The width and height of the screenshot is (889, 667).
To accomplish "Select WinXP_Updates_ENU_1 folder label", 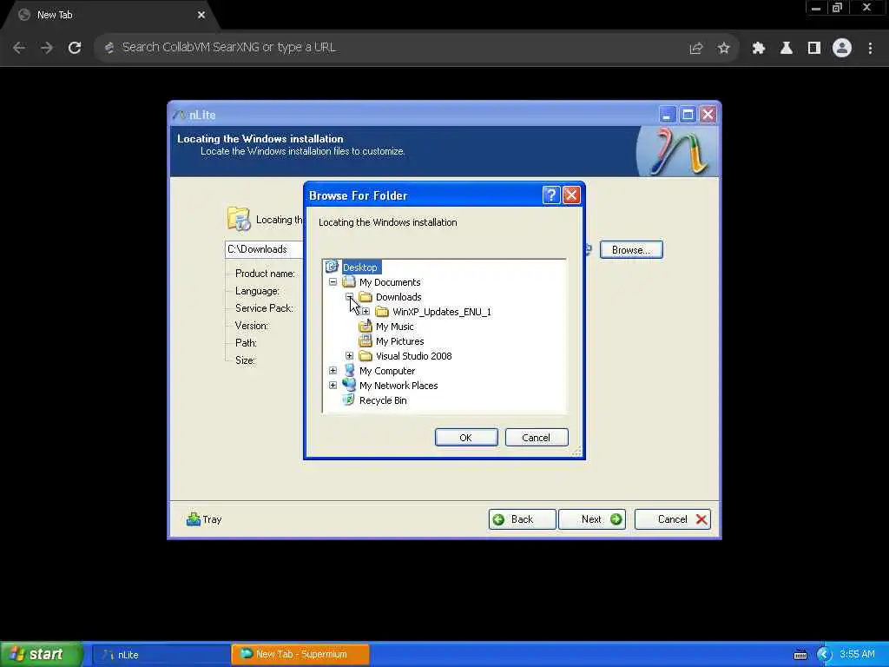I will pos(442,312).
